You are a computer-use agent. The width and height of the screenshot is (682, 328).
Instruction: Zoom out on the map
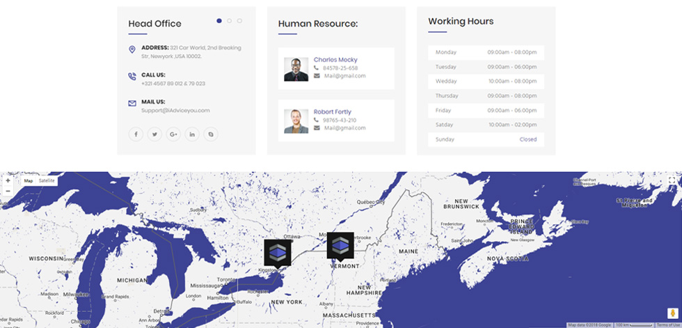pos(8,192)
